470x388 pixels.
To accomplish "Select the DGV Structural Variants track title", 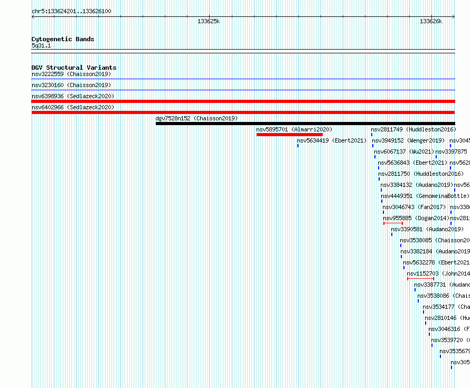I will pyautogui.click(x=74, y=68).
